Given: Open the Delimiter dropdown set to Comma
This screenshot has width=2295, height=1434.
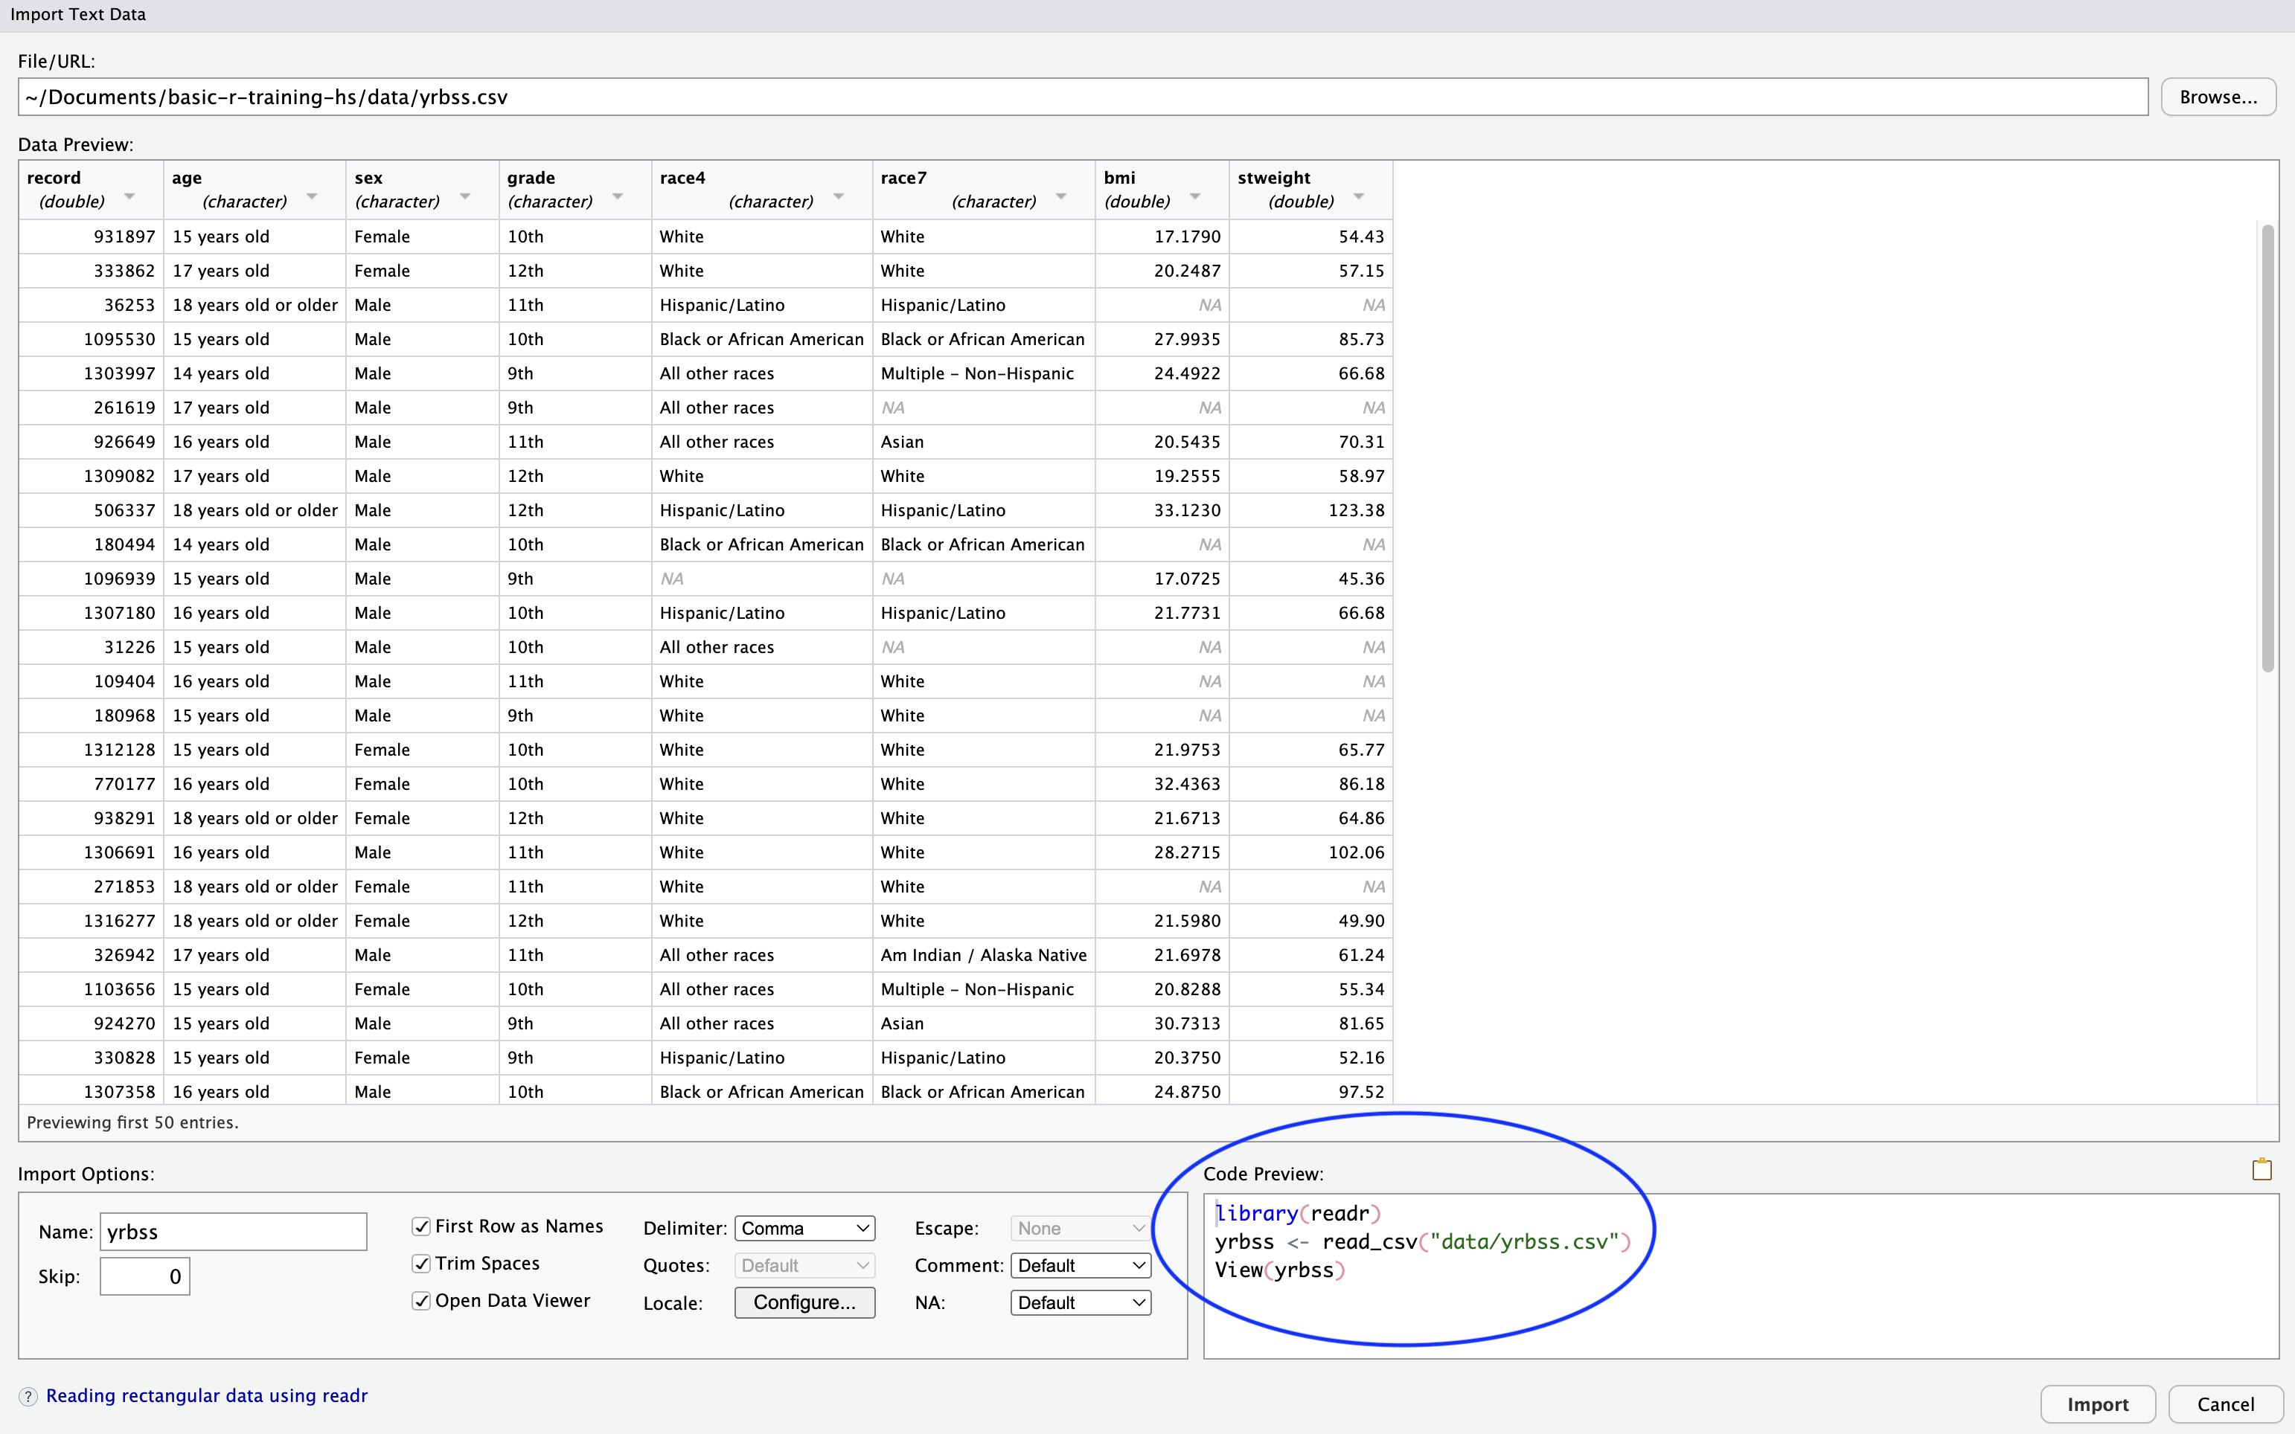Looking at the screenshot, I should coord(803,1227).
